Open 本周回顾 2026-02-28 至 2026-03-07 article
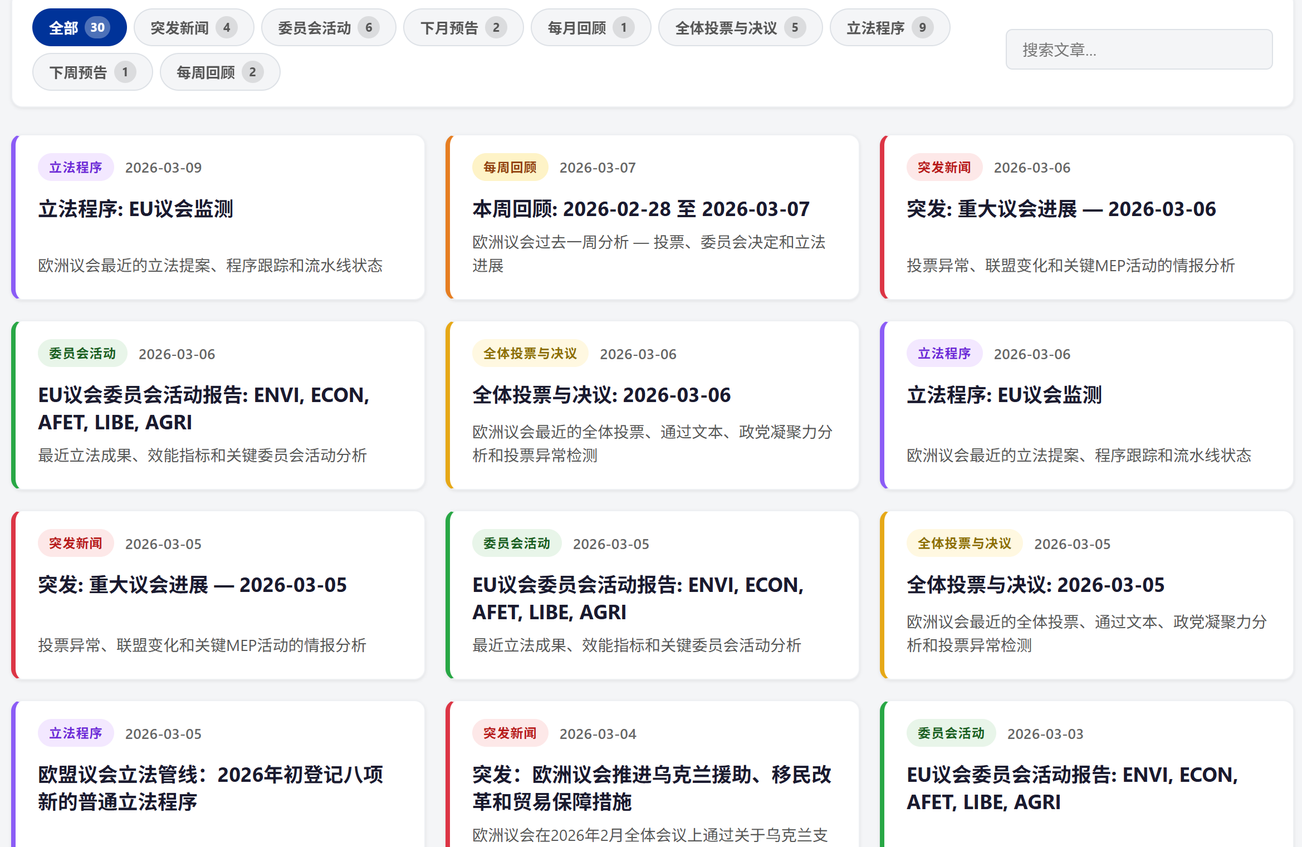This screenshot has height=847, width=1302. [640, 209]
